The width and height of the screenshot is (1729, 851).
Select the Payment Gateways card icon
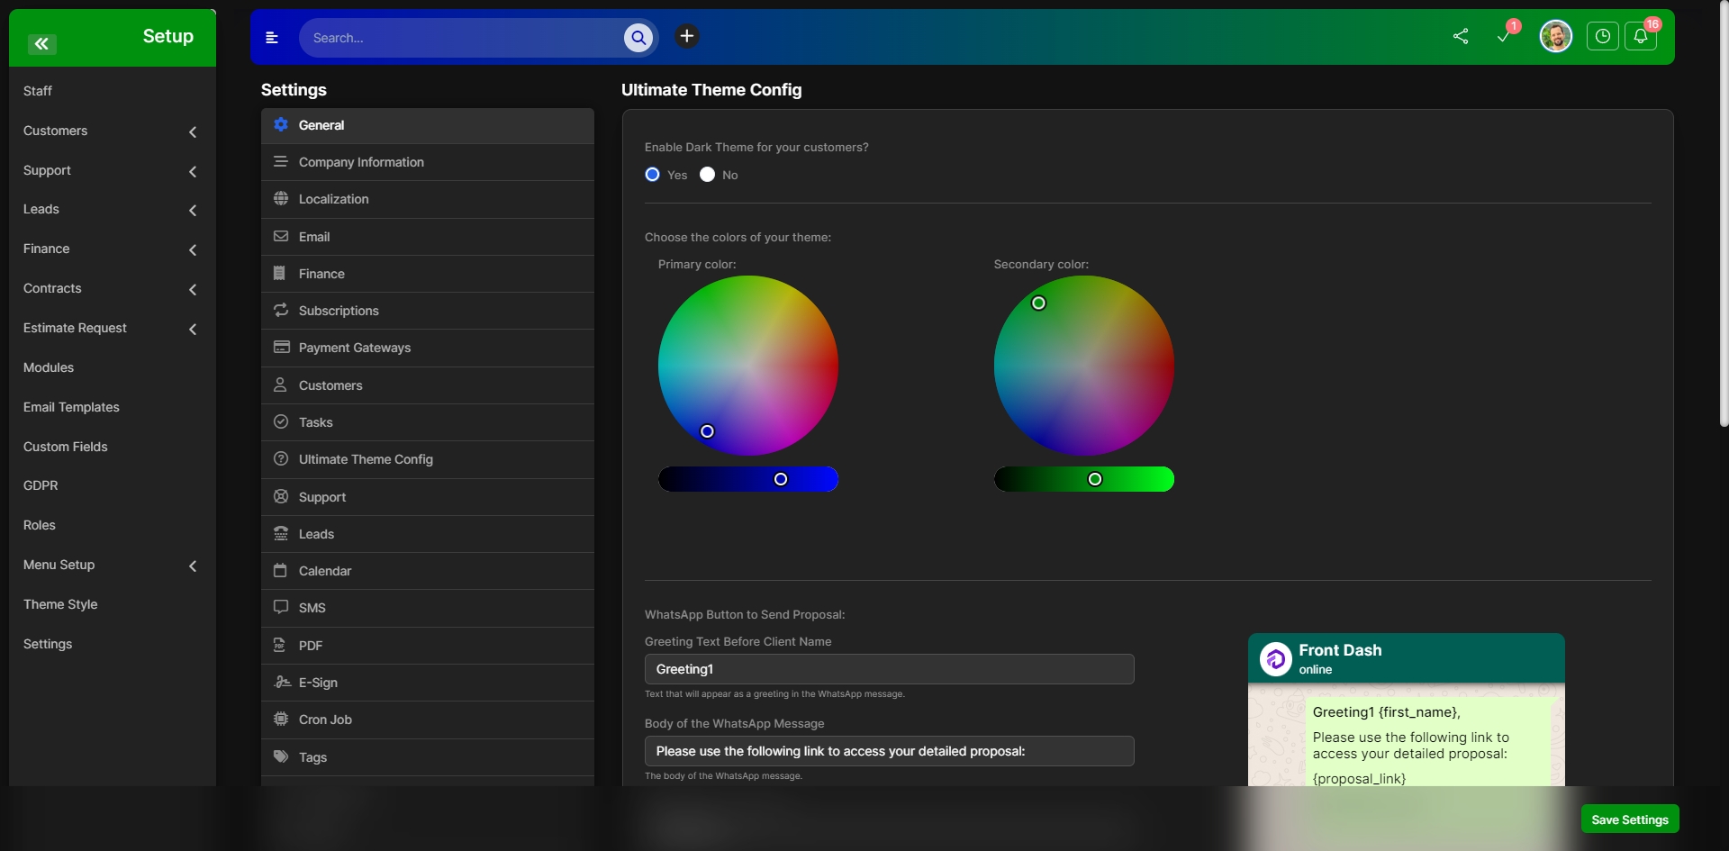point(281,348)
